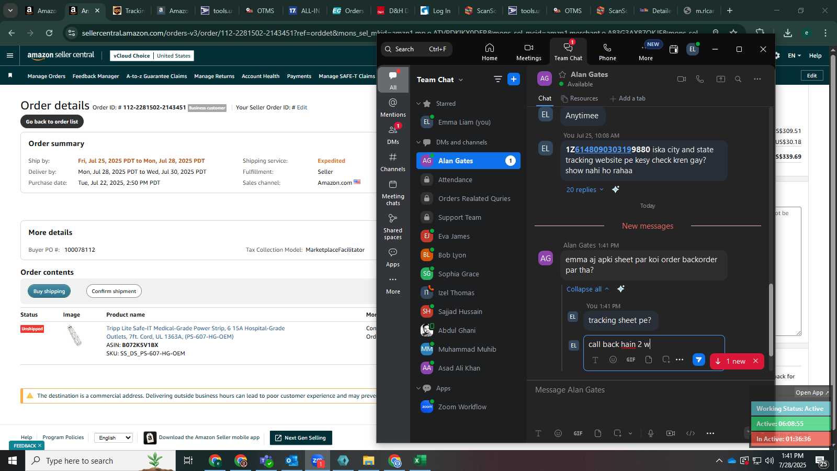Viewport: 837px width, 471px height.
Task: Open Sophia Grace chat
Action: (x=468, y=274)
